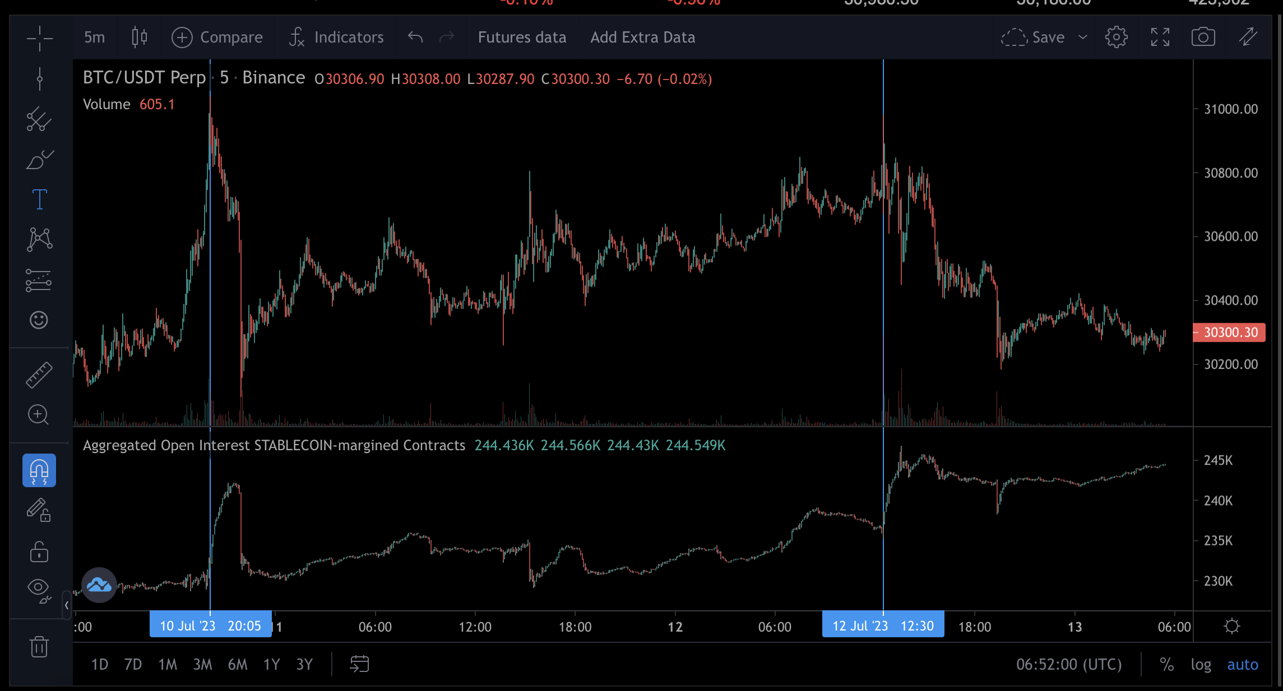This screenshot has height=691, width=1283.
Task: Open the 5m interval dropdown
Action: point(95,38)
